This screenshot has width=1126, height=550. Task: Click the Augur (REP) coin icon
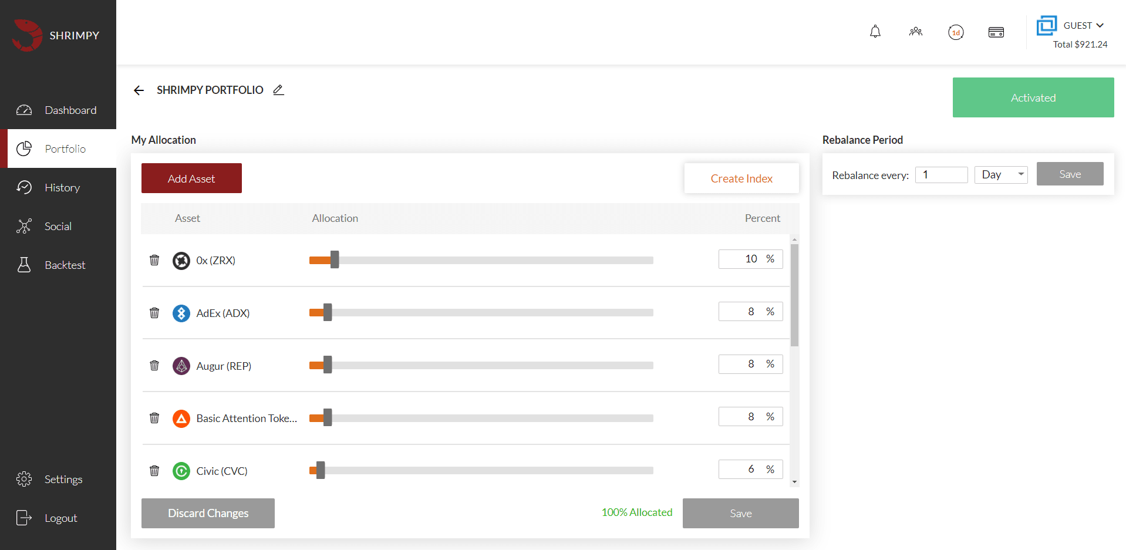tap(181, 366)
